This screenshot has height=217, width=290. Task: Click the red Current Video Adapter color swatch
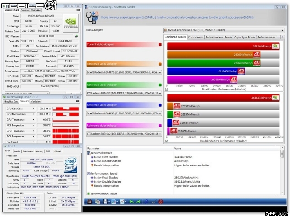click(x=160, y=44)
